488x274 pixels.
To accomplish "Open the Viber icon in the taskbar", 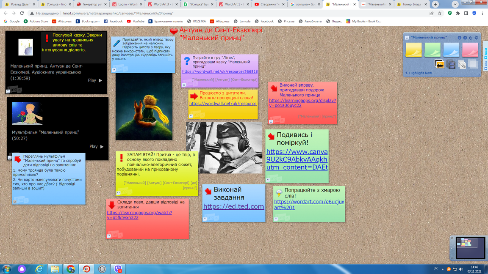I will tap(118, 269).
